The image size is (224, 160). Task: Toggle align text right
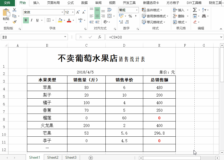(103, 16)
